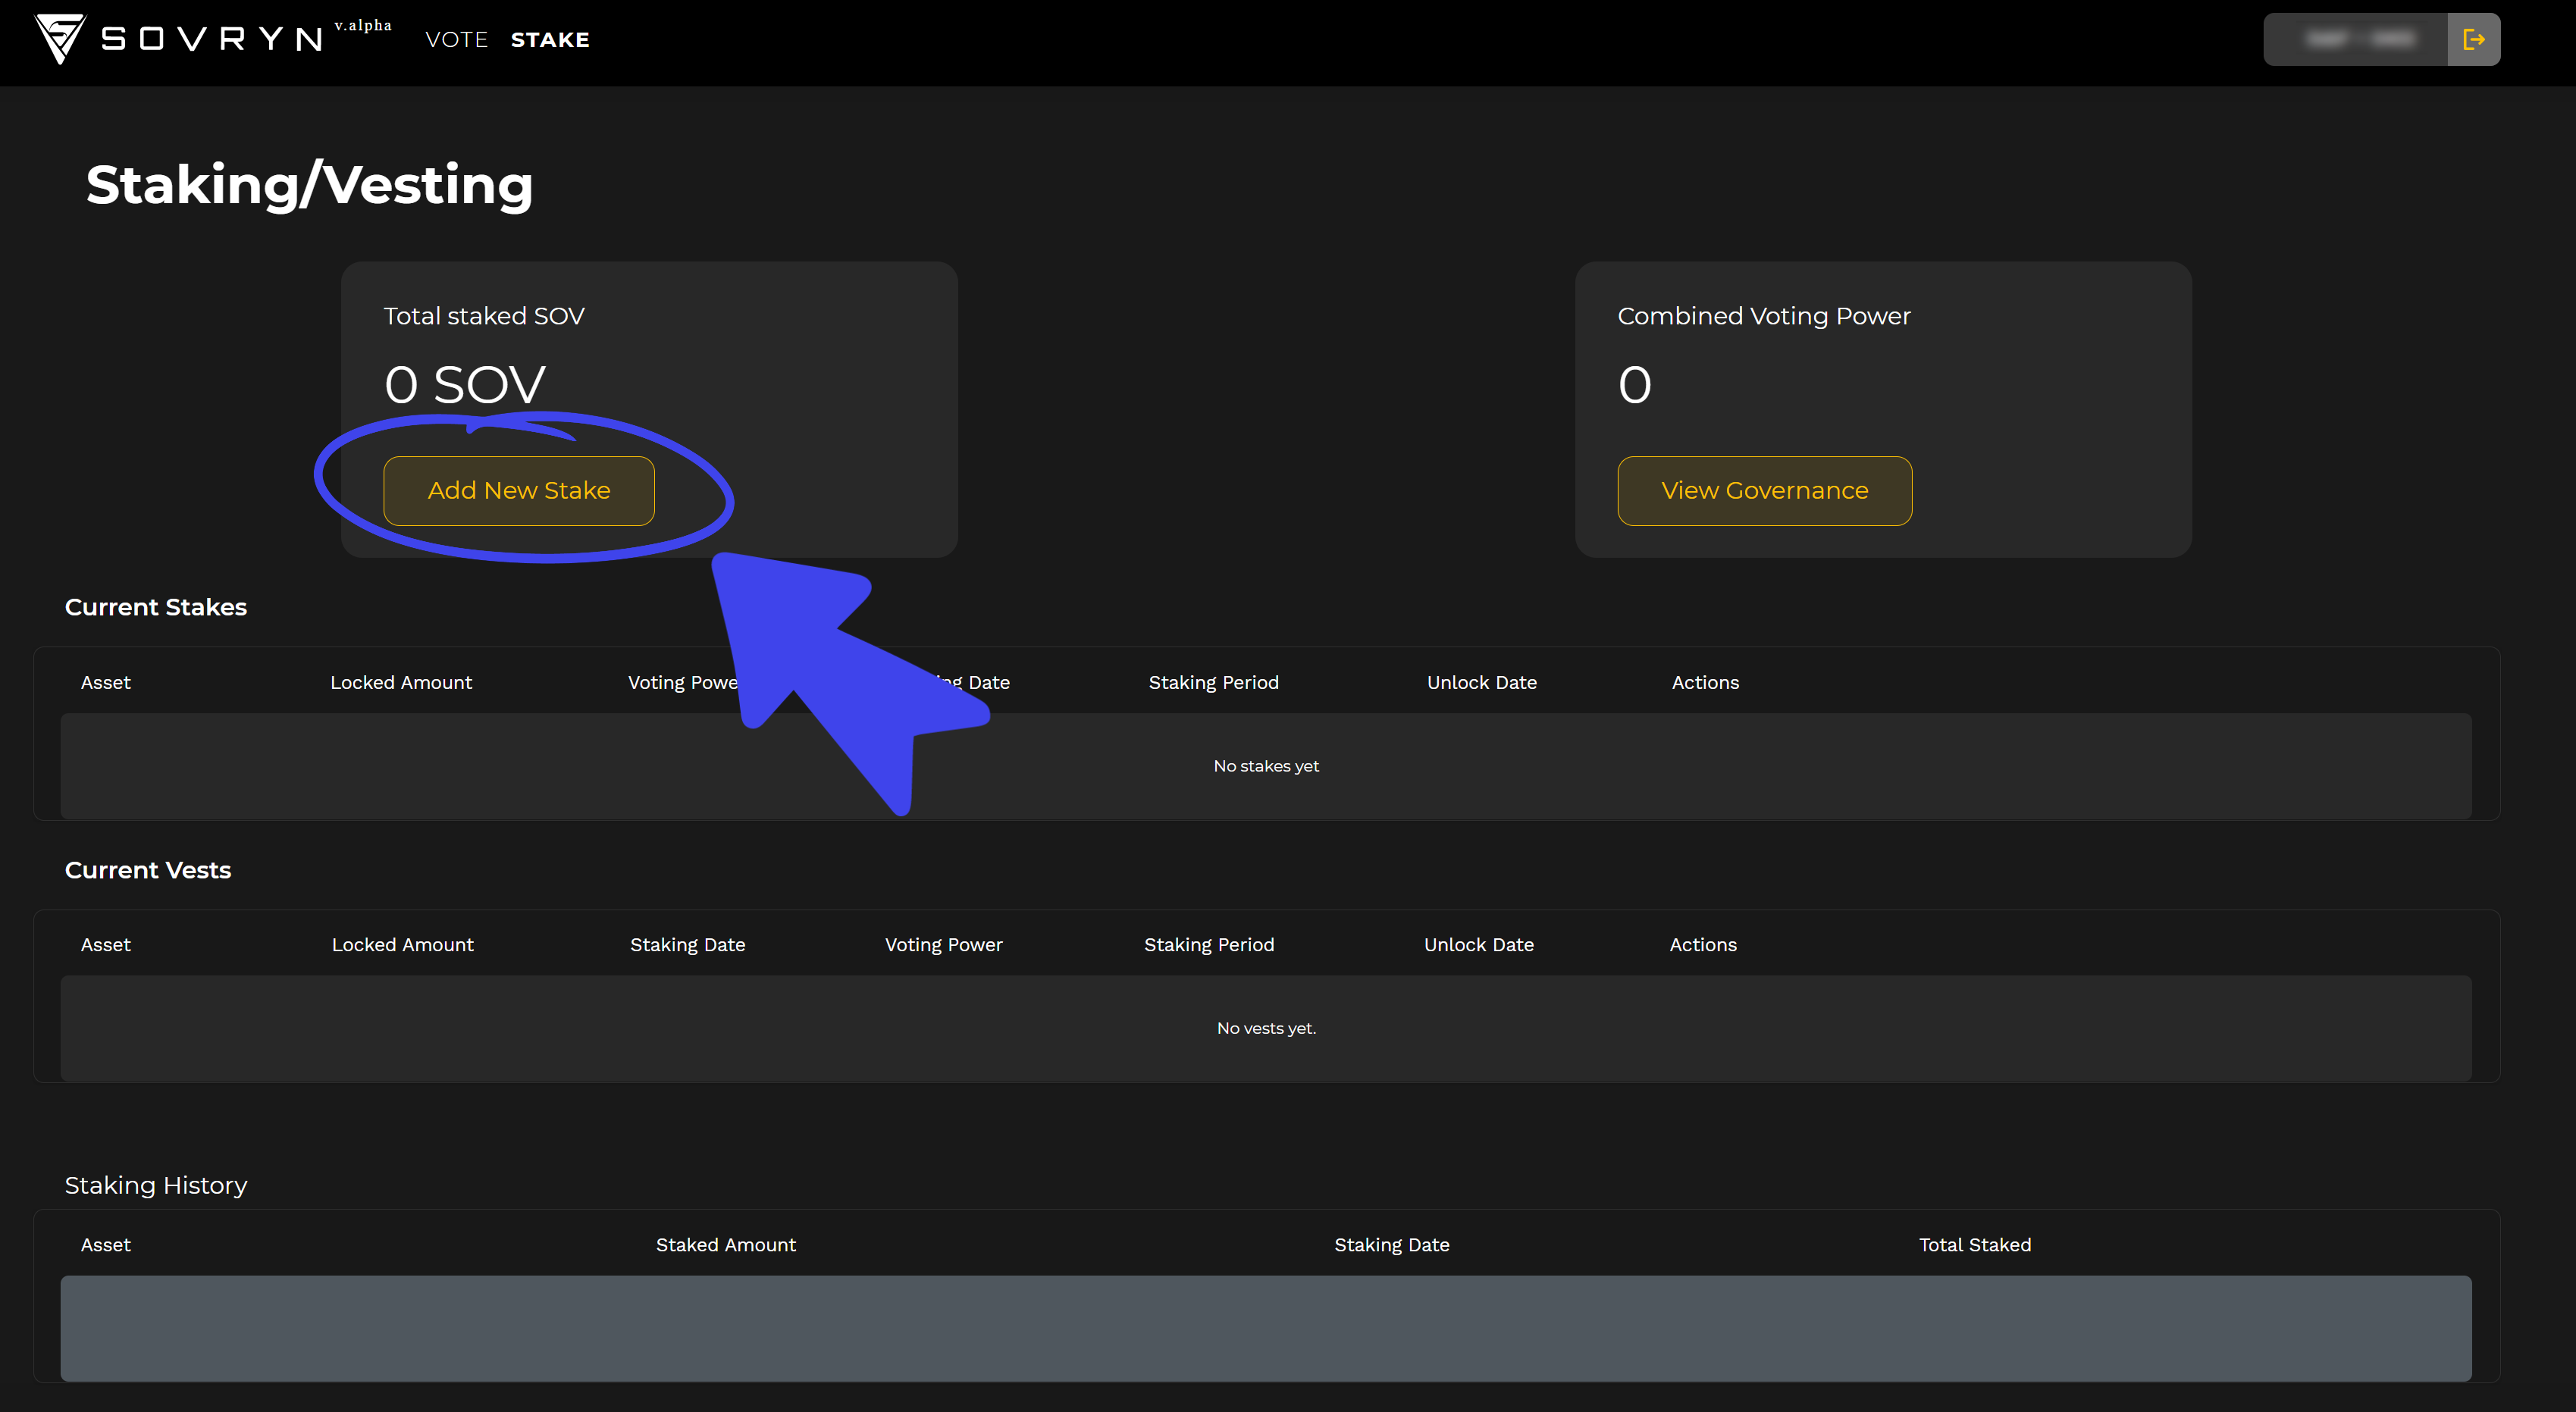Screen dimensions: 2576x1412
Task: Click Staking Period header in Current Vests
Action: [1209, 945]
